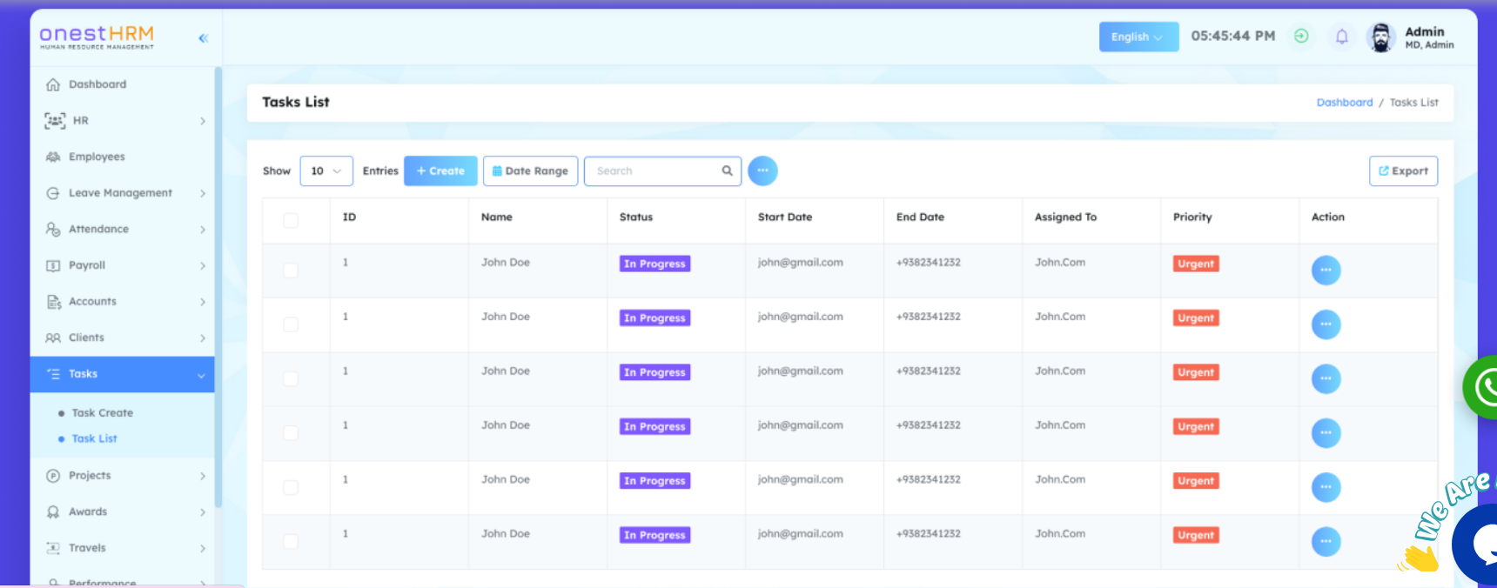
Task: Expand the HR menu chevron
Action: coord(202,121)
